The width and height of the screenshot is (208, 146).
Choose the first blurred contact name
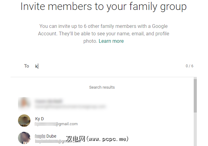point(48,101)
